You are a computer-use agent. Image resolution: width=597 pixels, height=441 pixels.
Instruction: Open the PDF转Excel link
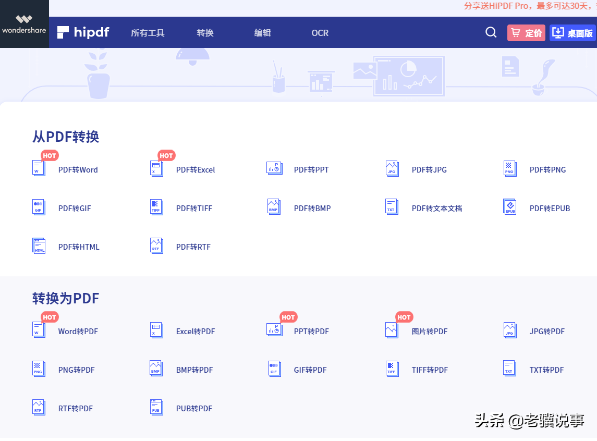pos(196,170)
